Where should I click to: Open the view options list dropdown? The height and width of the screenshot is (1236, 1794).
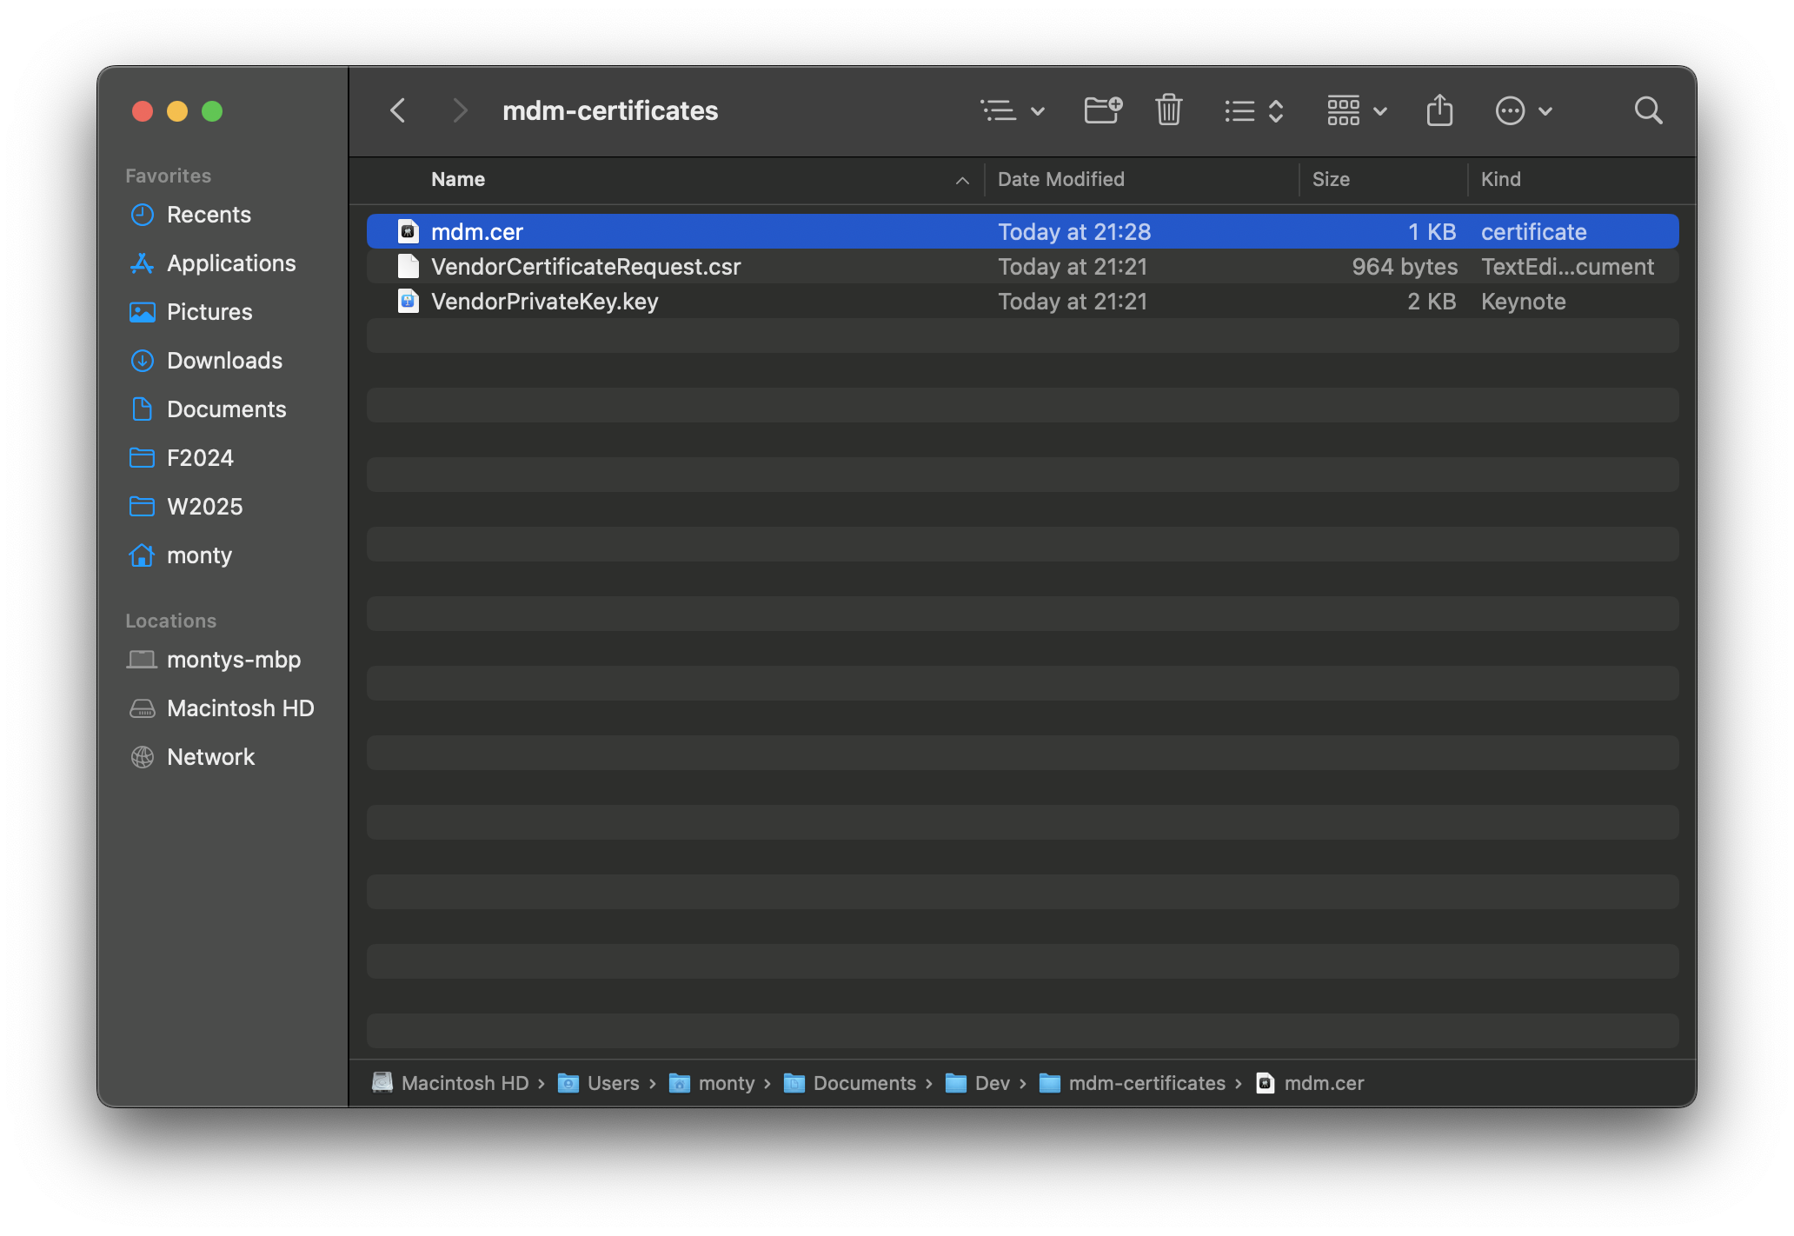[1012, 110]
